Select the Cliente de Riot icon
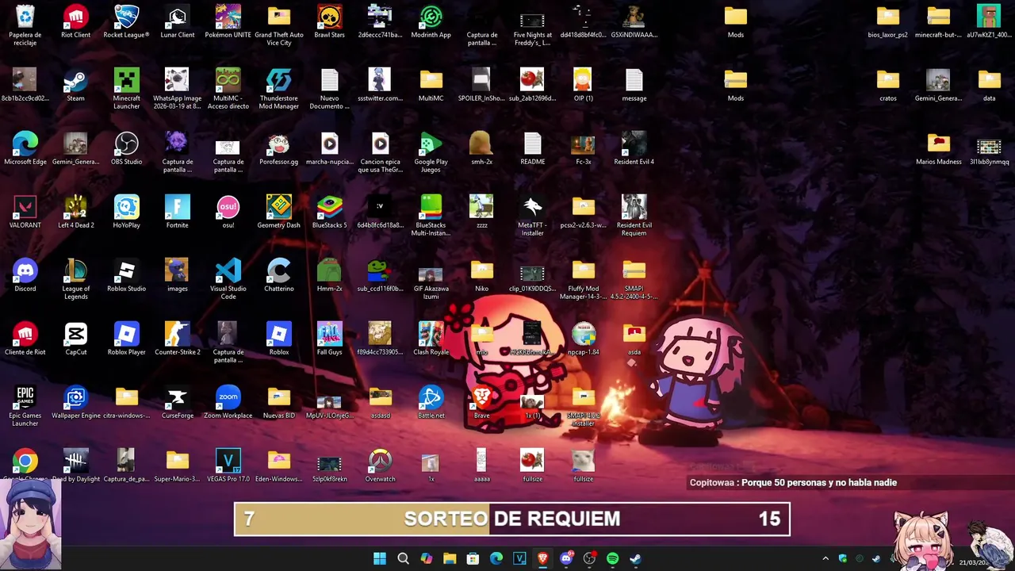This screenshot has width=1015, height=571. [x=25, y=339]
